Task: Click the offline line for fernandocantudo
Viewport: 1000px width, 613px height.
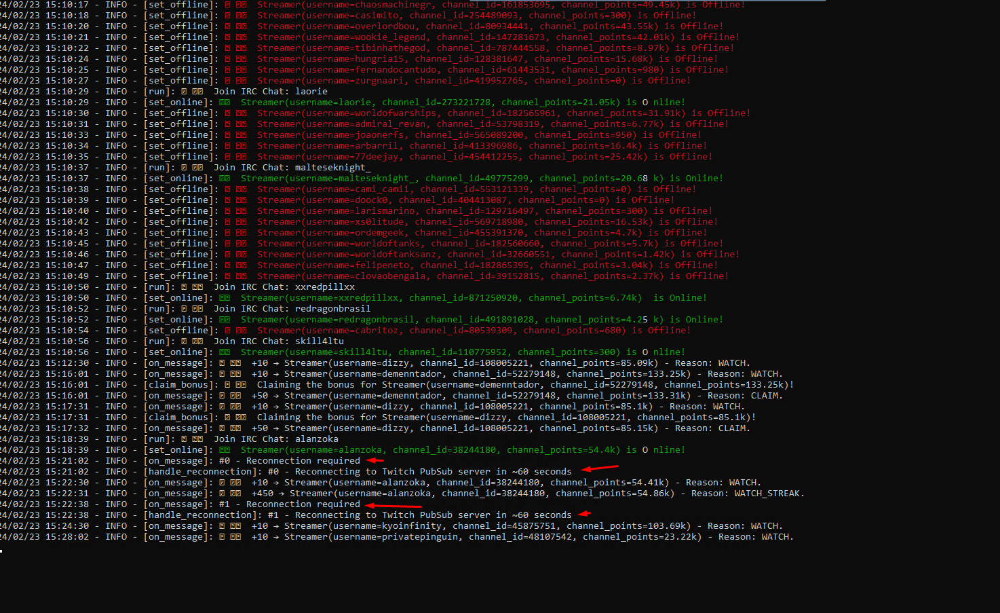Action: pyautogui.click(x=493, y=70)
